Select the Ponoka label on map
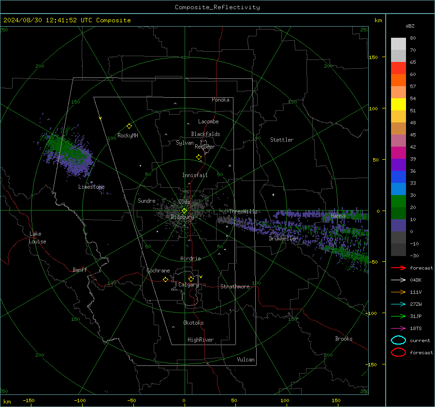Image resolution: width=435 pixels, height=407 pixels. pos(220,100)
